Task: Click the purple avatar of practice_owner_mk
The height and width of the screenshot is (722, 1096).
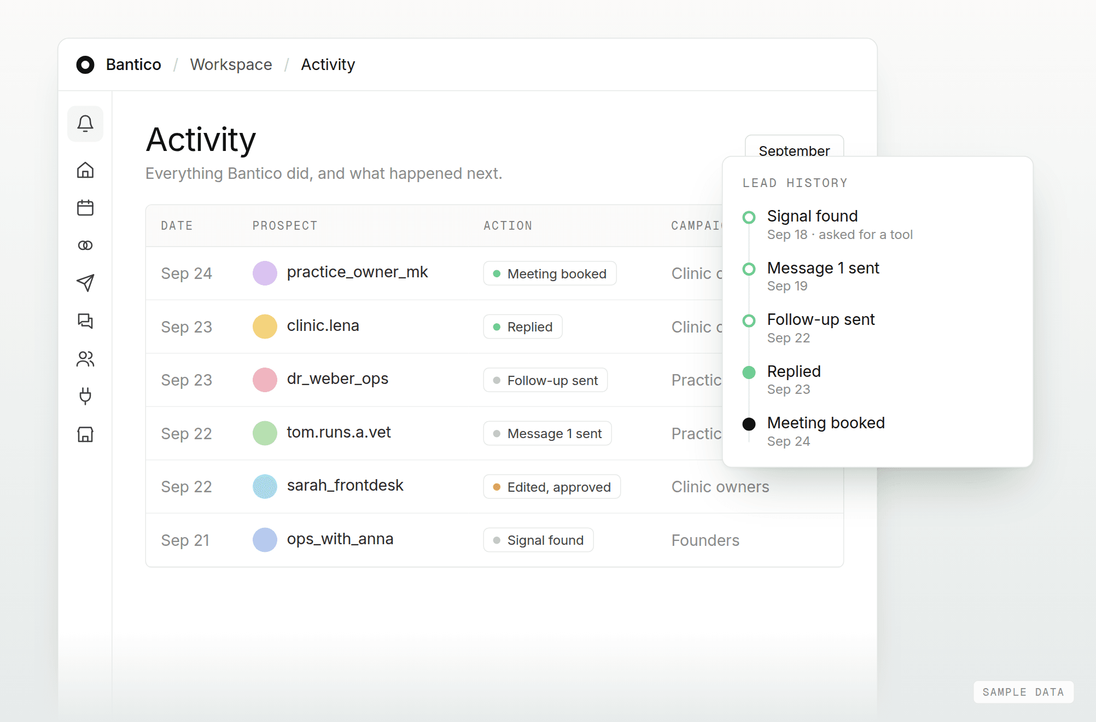Action: 265,273
